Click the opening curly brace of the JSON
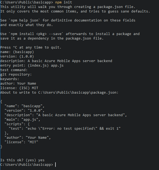Screen dimensions: 159x170 pos(1,101)
